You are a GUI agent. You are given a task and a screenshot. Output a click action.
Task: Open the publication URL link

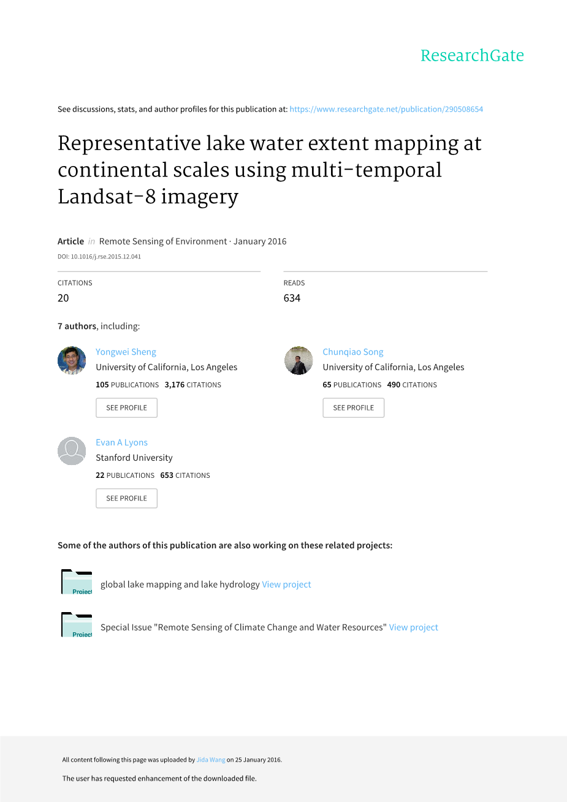click(386, 110)
